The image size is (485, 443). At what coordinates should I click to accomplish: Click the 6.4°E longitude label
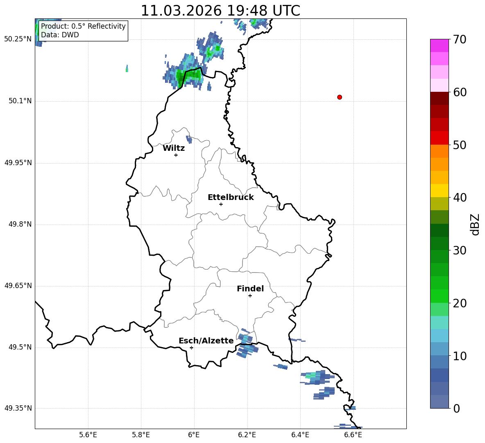(x=300, y=435)
